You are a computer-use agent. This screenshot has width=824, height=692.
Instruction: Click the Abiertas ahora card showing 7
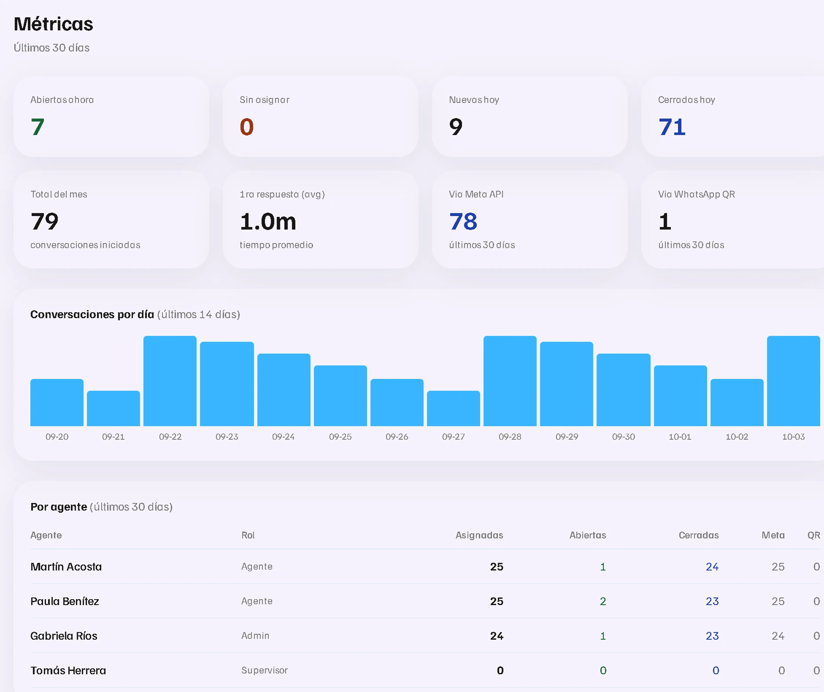111,117
